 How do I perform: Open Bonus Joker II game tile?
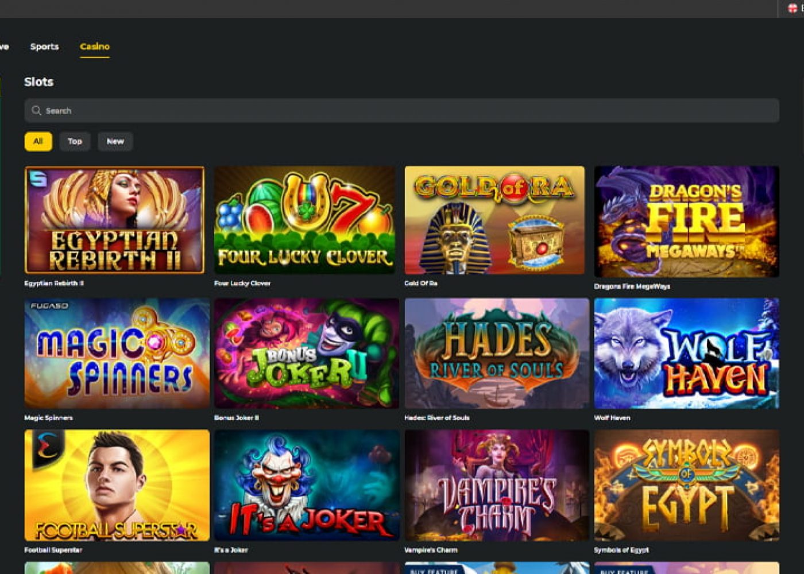pyautogui.click(x=307, y=353)
